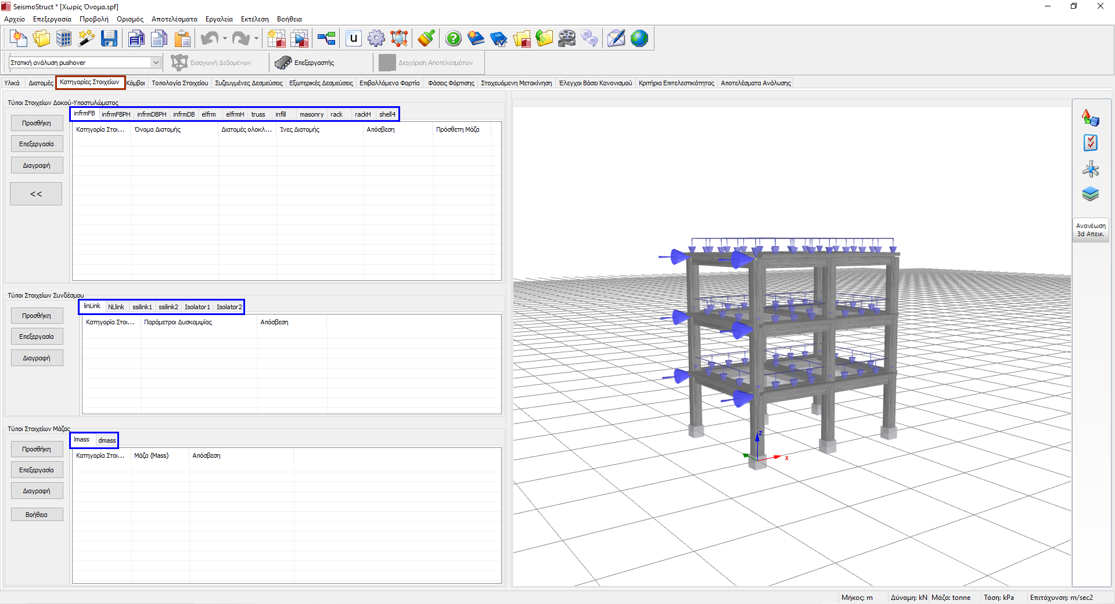Click the checklist display options icon

(1090, 143)
